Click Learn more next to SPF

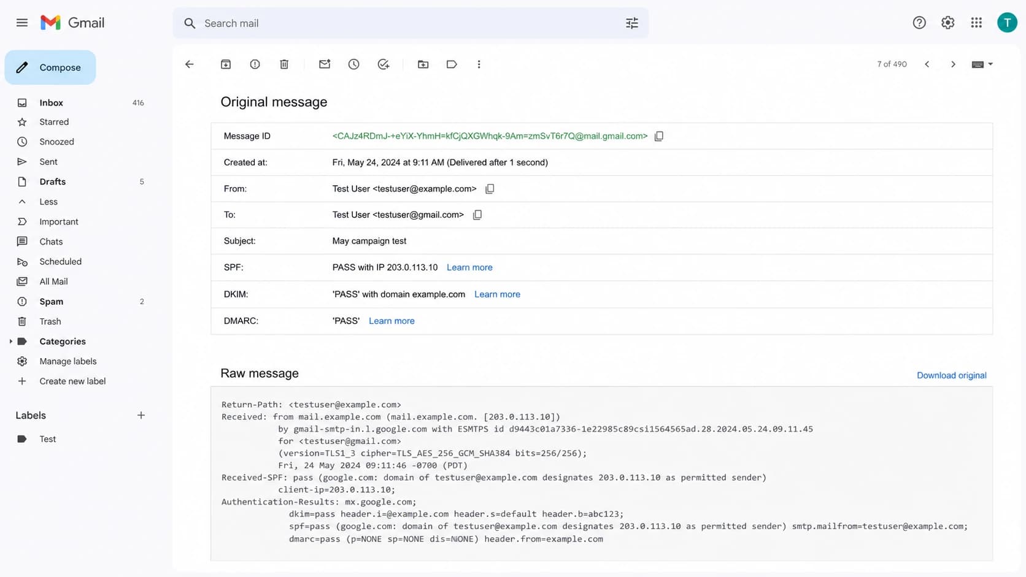pos(469,267)
